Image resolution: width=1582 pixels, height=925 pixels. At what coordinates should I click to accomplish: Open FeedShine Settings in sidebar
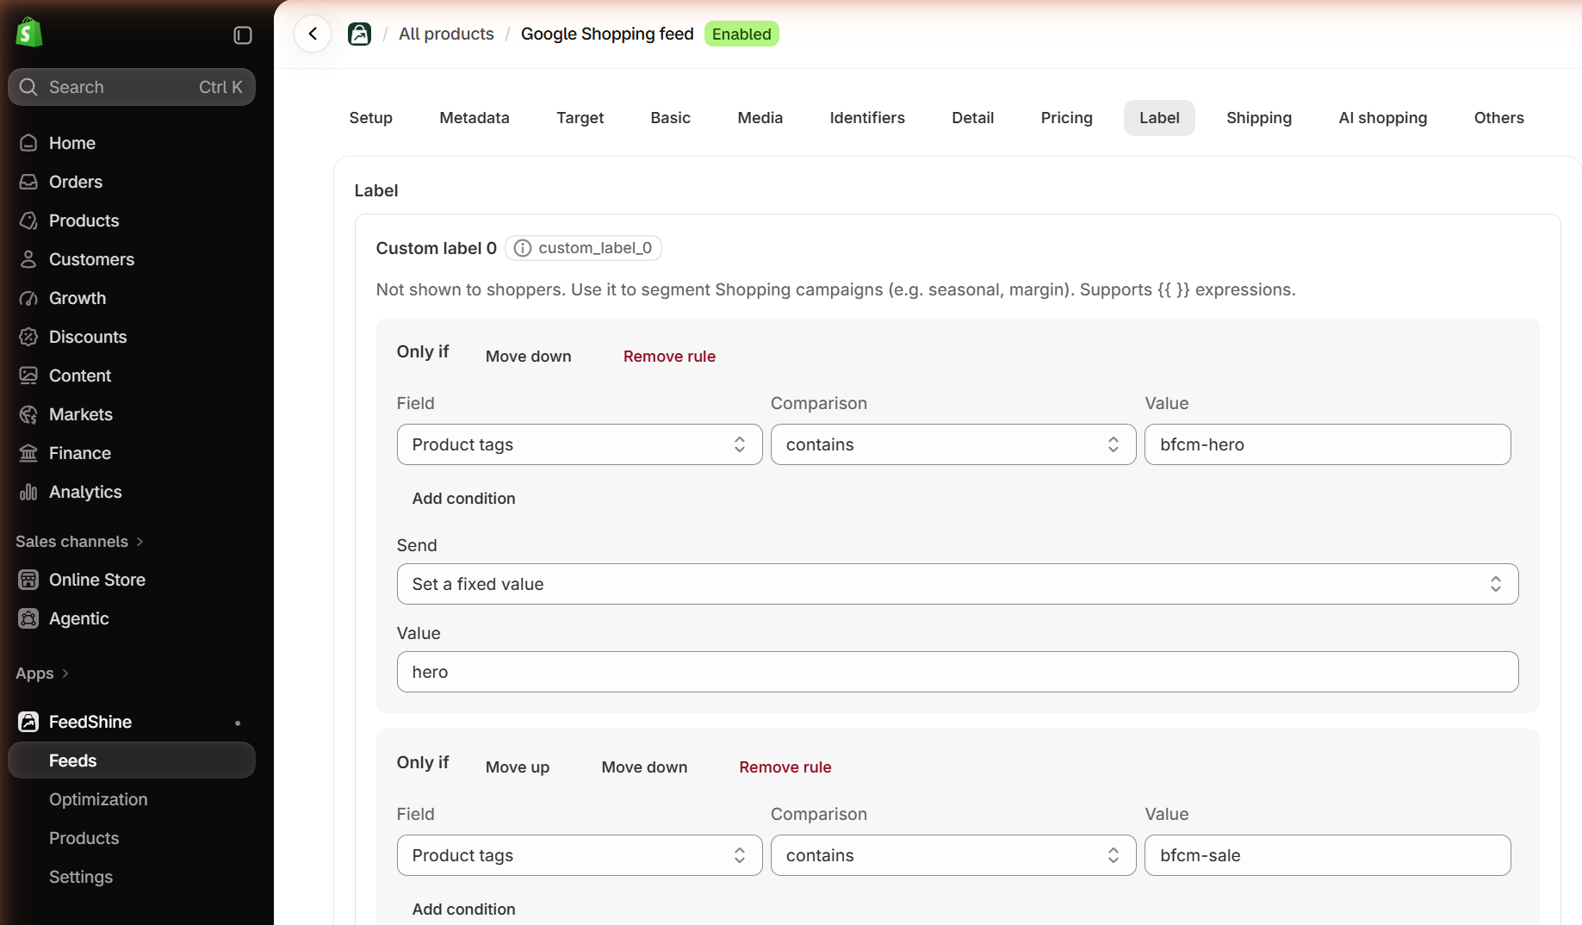[81, 877]
